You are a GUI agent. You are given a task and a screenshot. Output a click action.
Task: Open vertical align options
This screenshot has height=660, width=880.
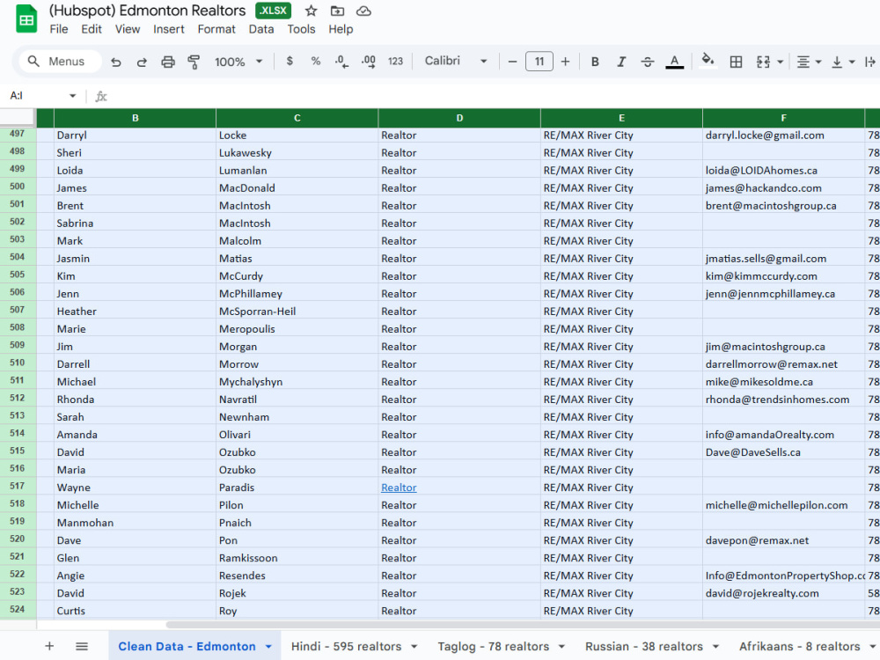click(x=842, y=62)
